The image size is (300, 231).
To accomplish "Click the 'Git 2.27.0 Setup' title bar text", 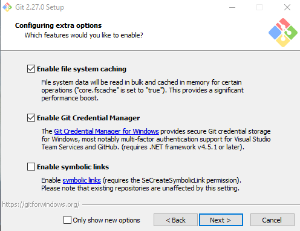I will click(x=39, y=7).
